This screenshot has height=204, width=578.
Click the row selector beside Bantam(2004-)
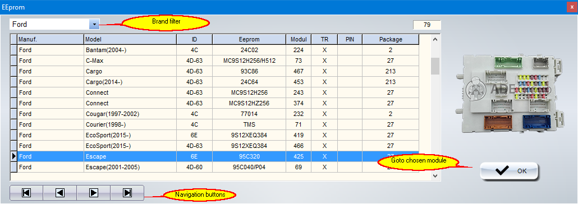(x=13, y=50)
